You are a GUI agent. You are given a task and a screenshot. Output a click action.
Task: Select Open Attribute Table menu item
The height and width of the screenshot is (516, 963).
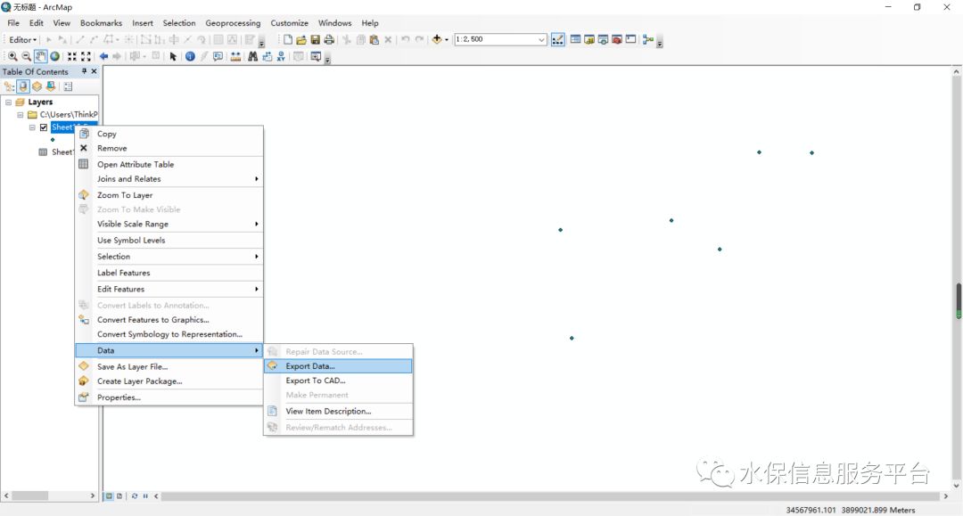[169, 165]
